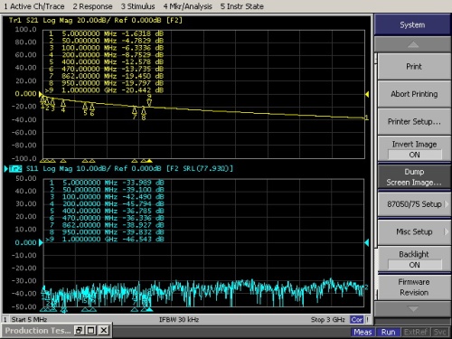This screenshot has width=452, height=339.
Task: Toggle the Backlight ON setting
Action: [414, 259]
